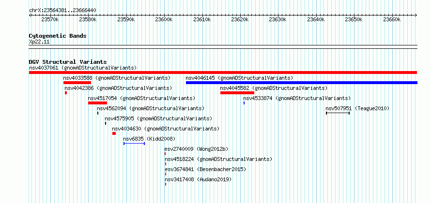The image size is (431, 203).
Task: Click the red bar under nsv4045582
Action: coord(237,93)
